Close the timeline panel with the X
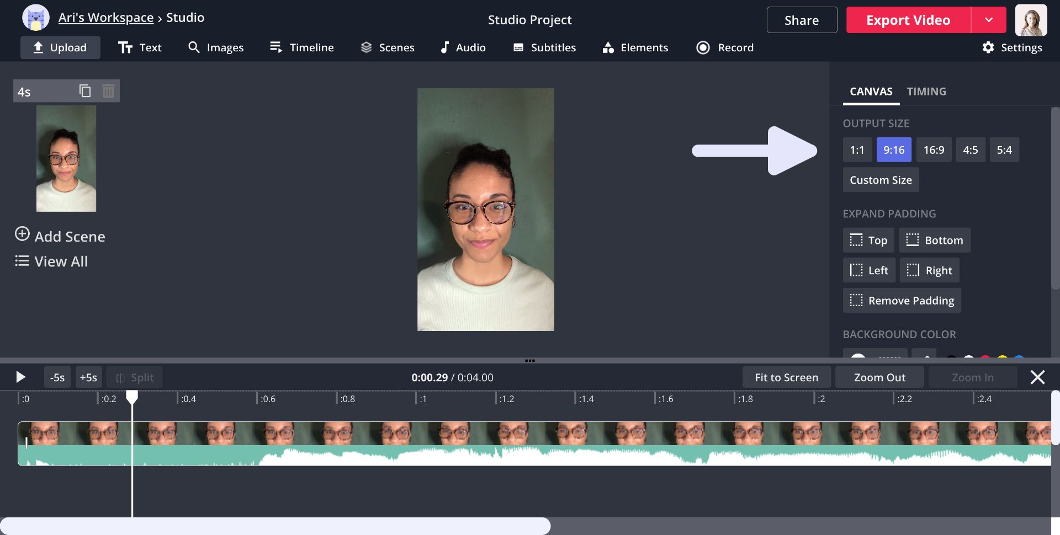The width and height of the screenshot is (1060, 535). click(x=1037, y=377)
